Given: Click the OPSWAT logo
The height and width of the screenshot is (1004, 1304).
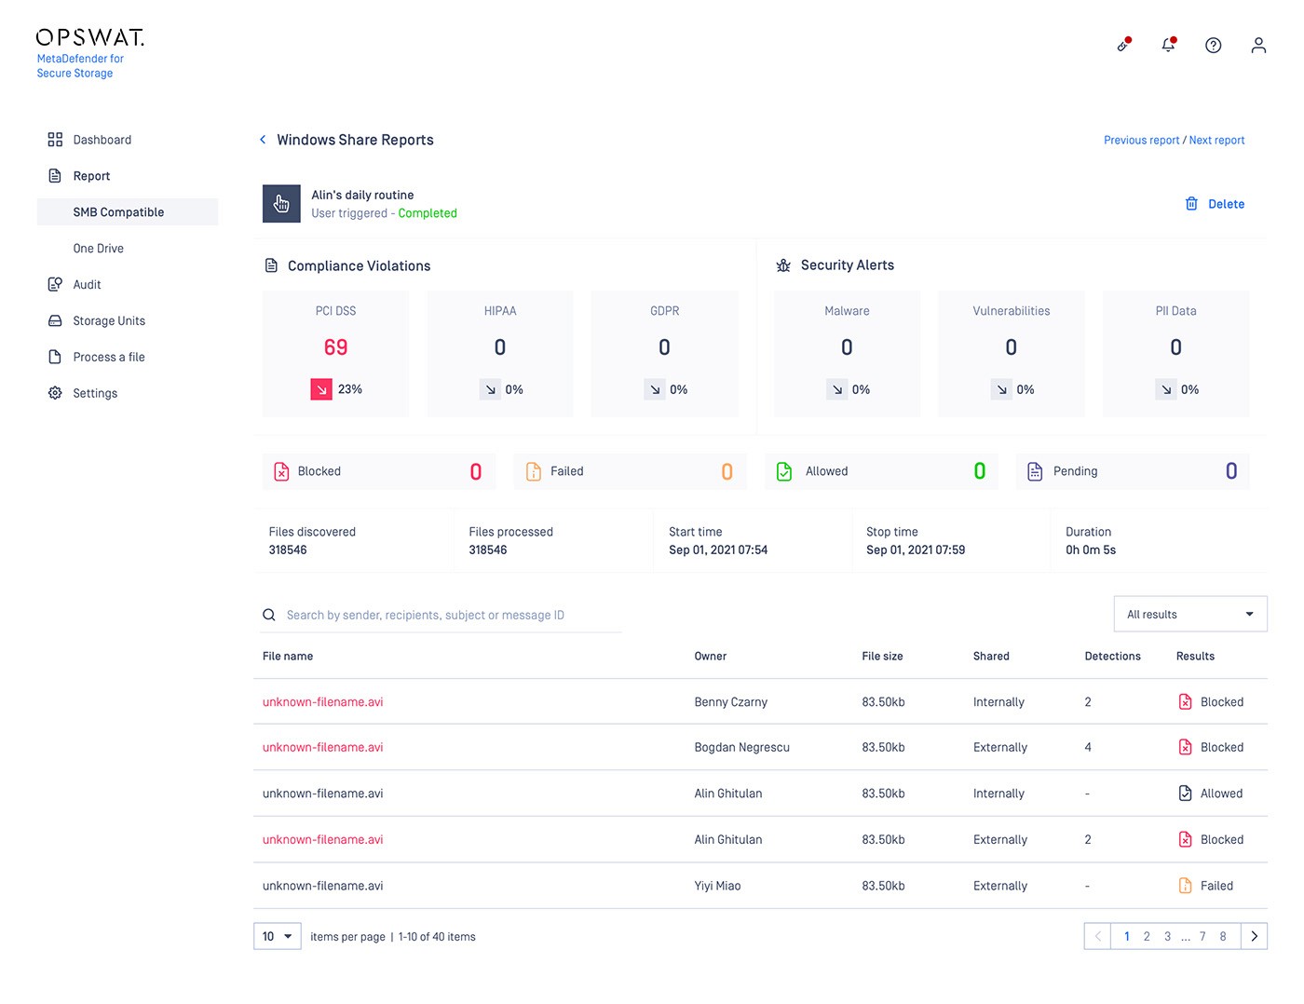Looking at the screenshot, I should 90,37.
